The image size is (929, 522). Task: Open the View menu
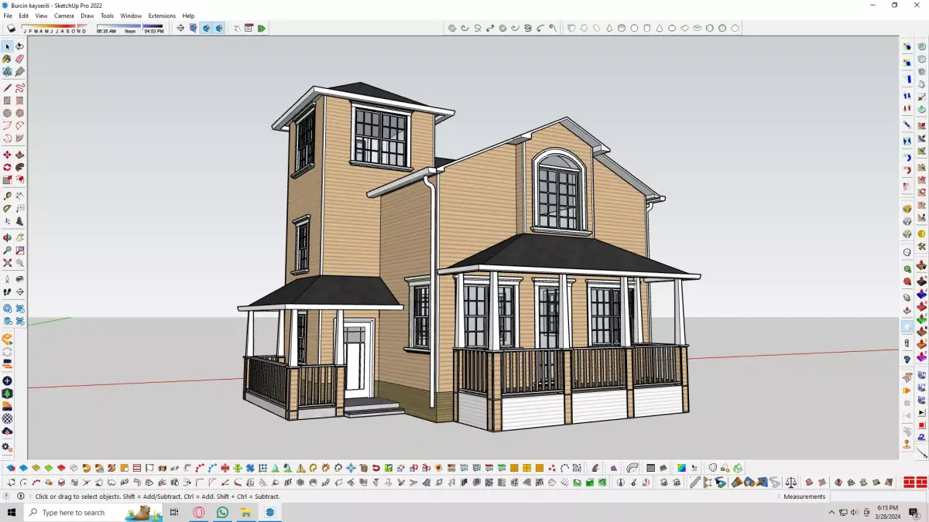[41, 15]
